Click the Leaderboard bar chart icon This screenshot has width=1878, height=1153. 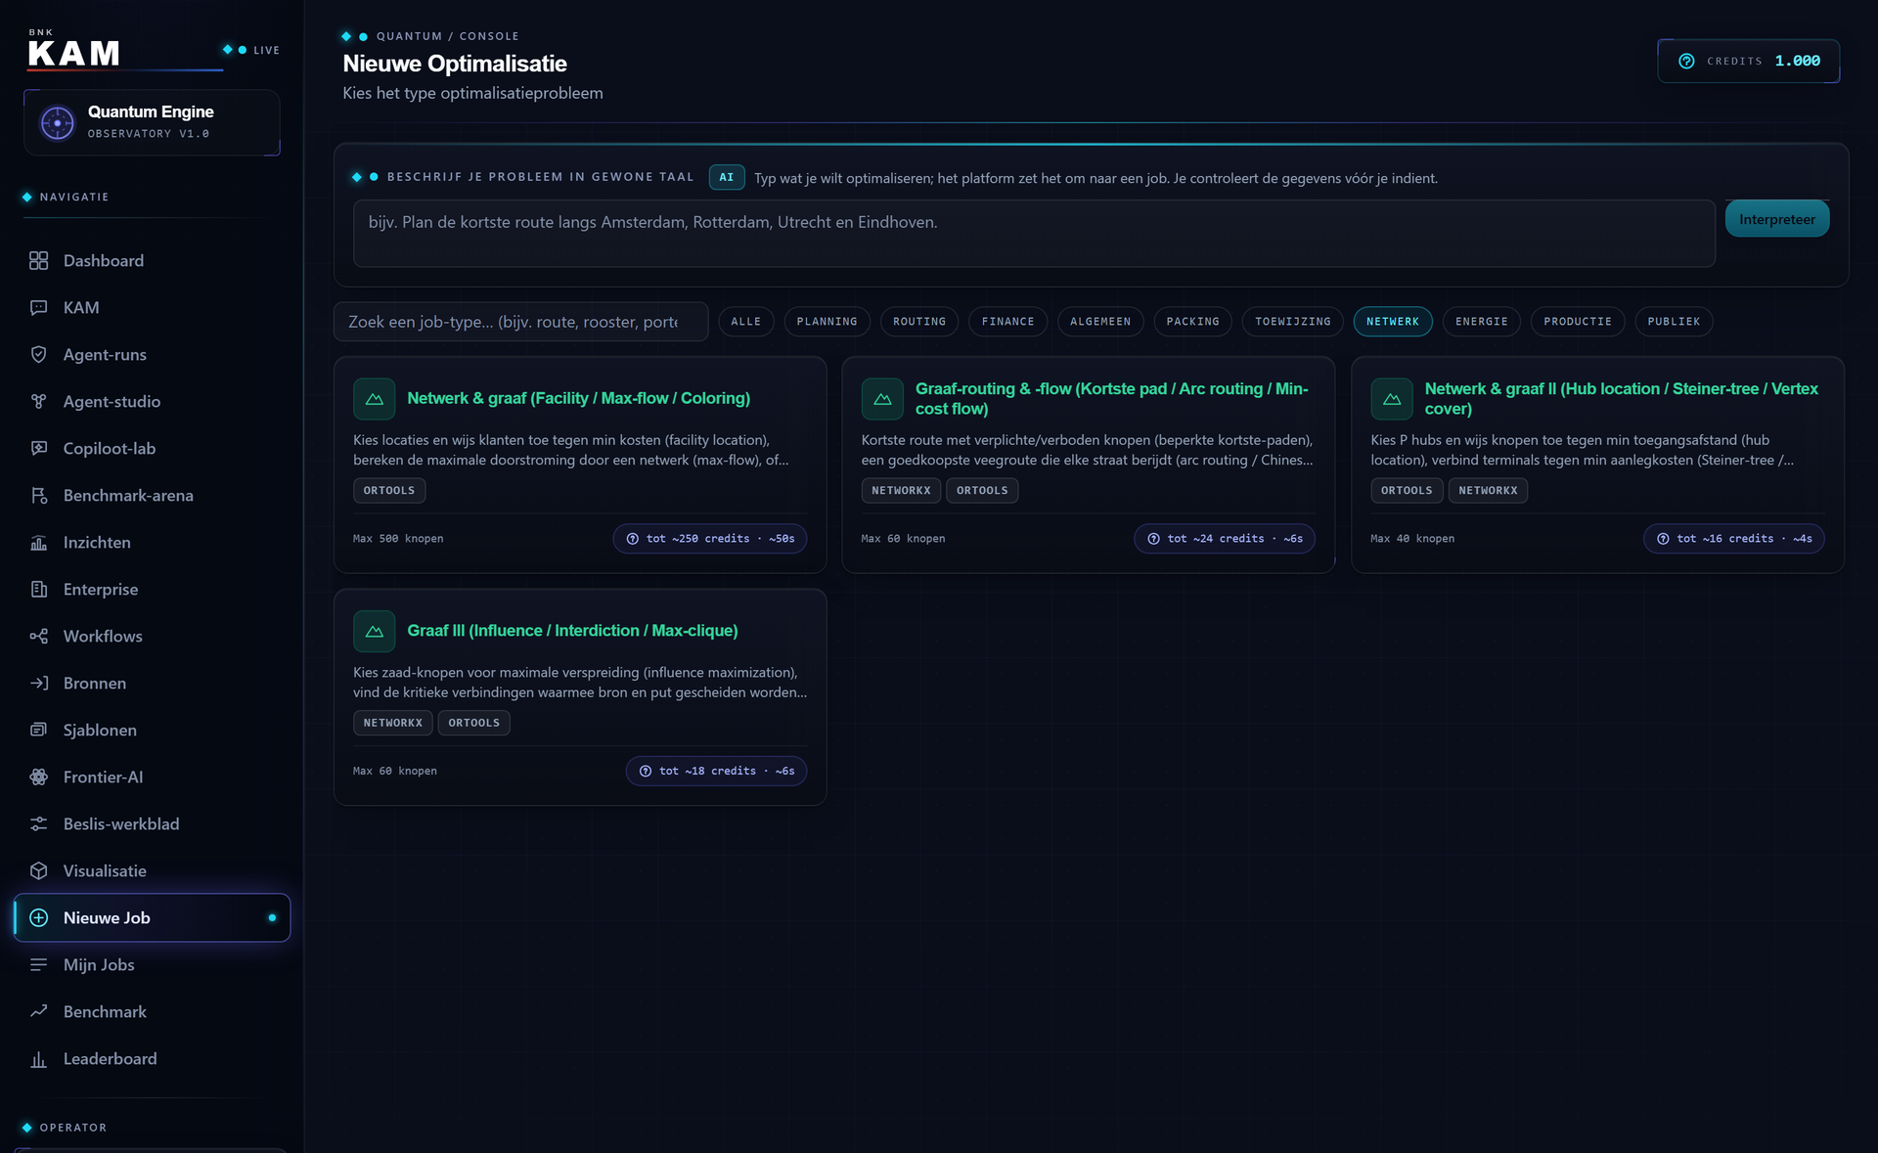(x=38, y=1058)
